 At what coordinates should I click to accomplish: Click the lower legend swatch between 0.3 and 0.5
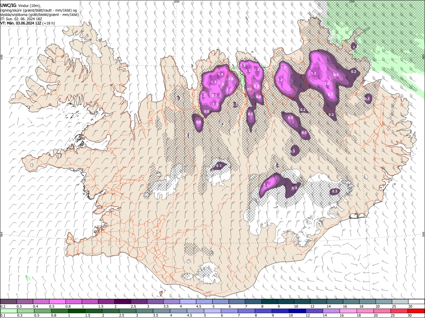(x=26, y=311)
